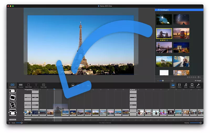Switch to Timeline view
210x133 pixels.
(x=21, y=85)
